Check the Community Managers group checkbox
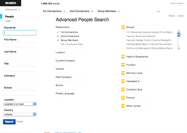The width and height of the screenshot is (187, 133). pyautogui.click(x=123, y=48)
